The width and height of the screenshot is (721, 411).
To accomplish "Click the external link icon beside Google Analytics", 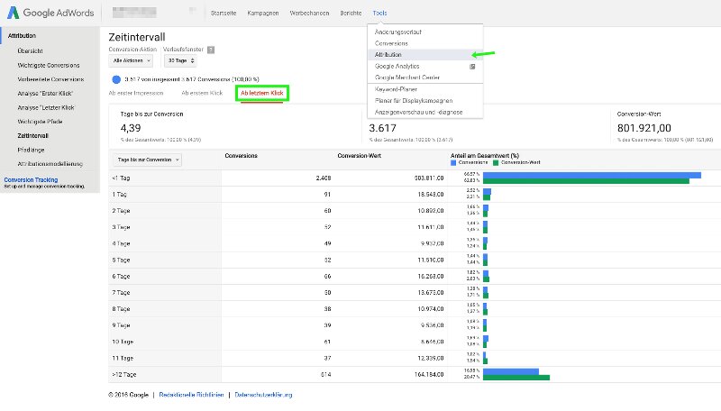I will [471, 66].
